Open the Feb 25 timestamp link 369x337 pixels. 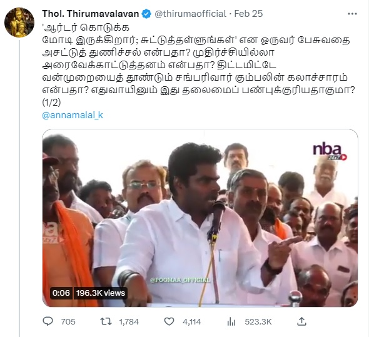248,14
